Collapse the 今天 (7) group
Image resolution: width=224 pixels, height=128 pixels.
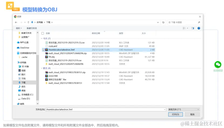point(42,39)
